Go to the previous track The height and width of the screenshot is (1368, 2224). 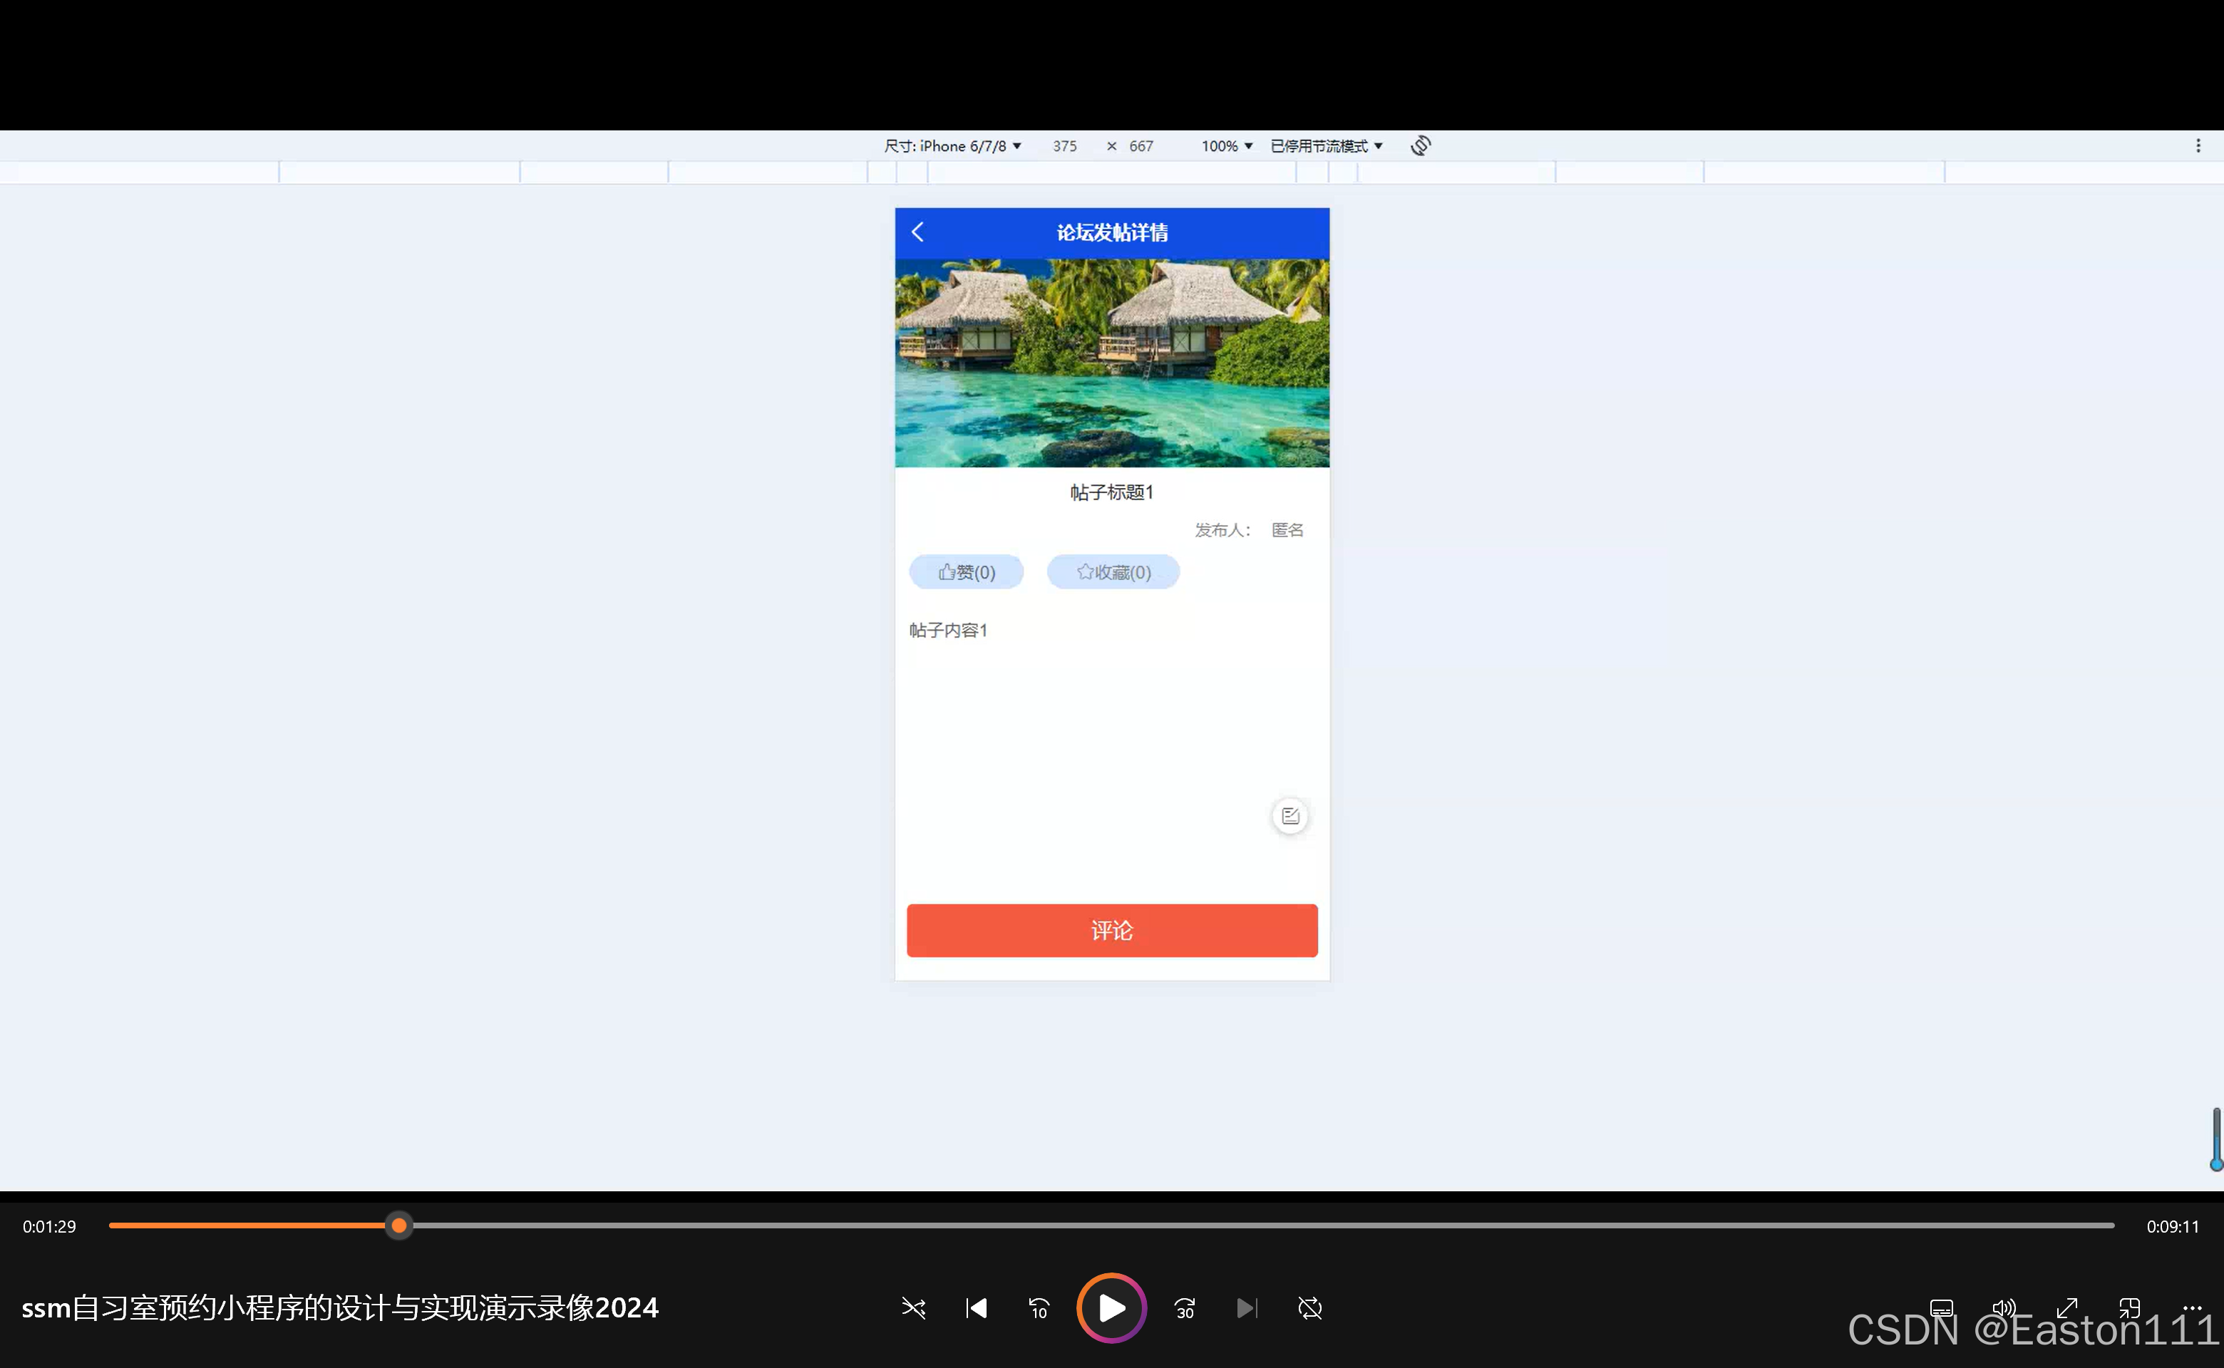[976, 1308]
